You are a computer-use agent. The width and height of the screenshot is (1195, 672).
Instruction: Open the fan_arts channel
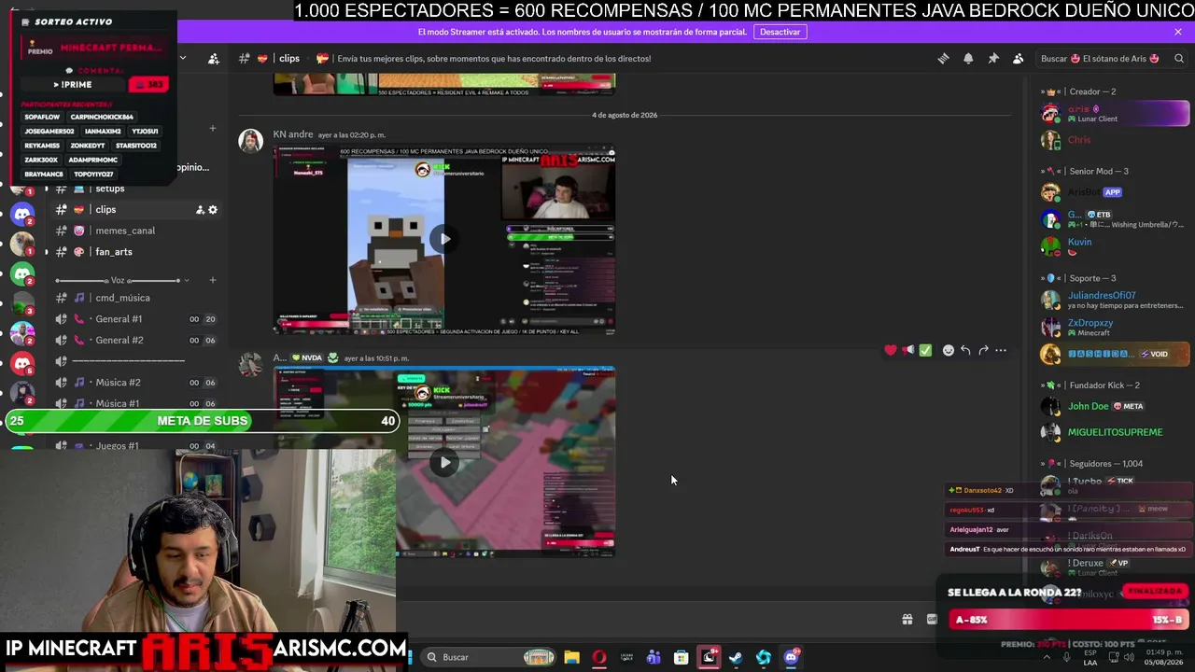(136, 252)
